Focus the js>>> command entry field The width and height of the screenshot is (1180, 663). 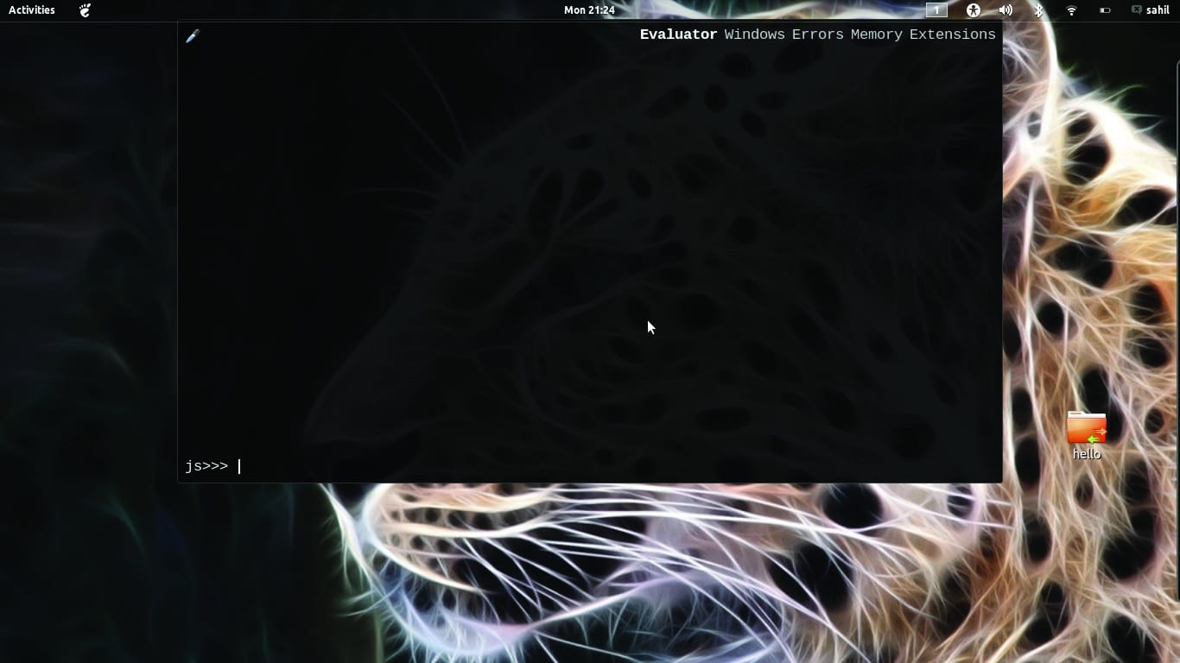point(616,466)
